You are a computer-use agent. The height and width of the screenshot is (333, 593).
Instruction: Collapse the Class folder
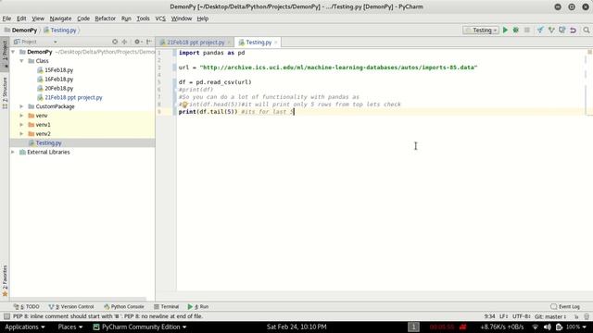coord(21,61)
